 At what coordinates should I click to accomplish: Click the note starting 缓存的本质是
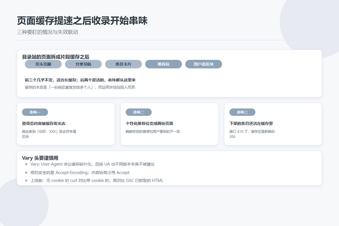coord(80,88)
